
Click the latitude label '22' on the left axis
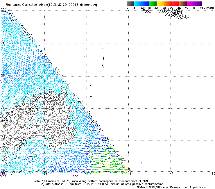click(2, 140)
